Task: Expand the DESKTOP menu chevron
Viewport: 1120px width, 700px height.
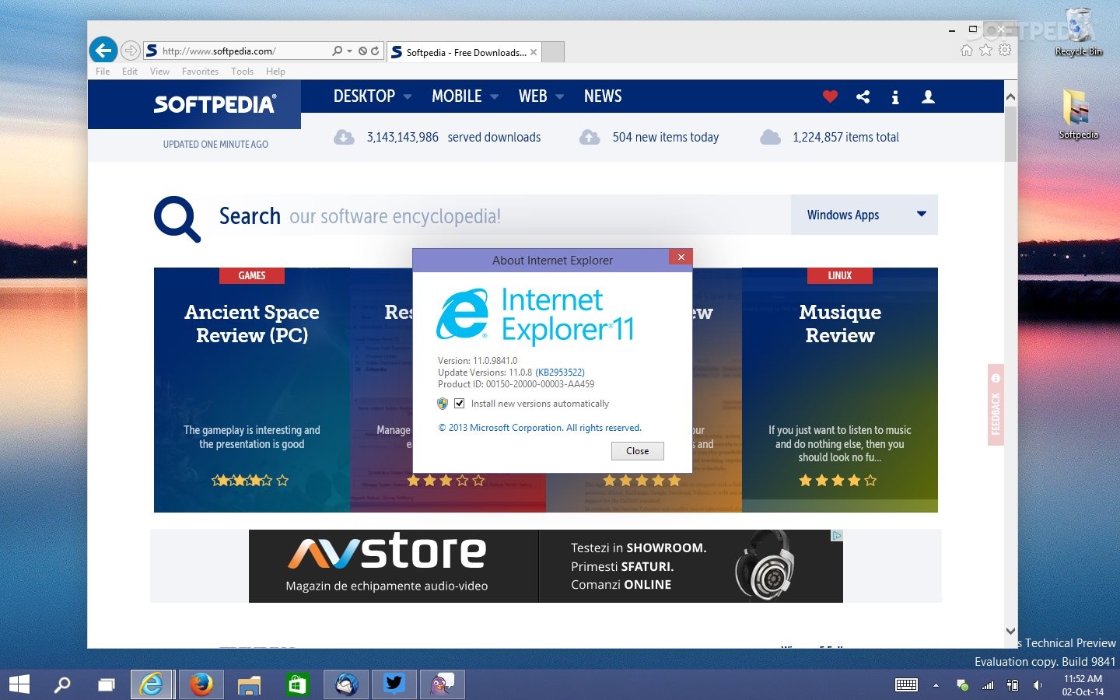Action: coord(408,96)
